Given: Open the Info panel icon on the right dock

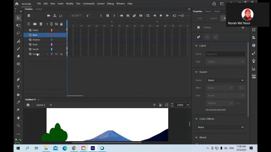Looking at the screenshot, I should (x=254, y=45).
